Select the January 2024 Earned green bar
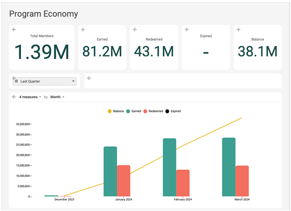 (110, 171)
